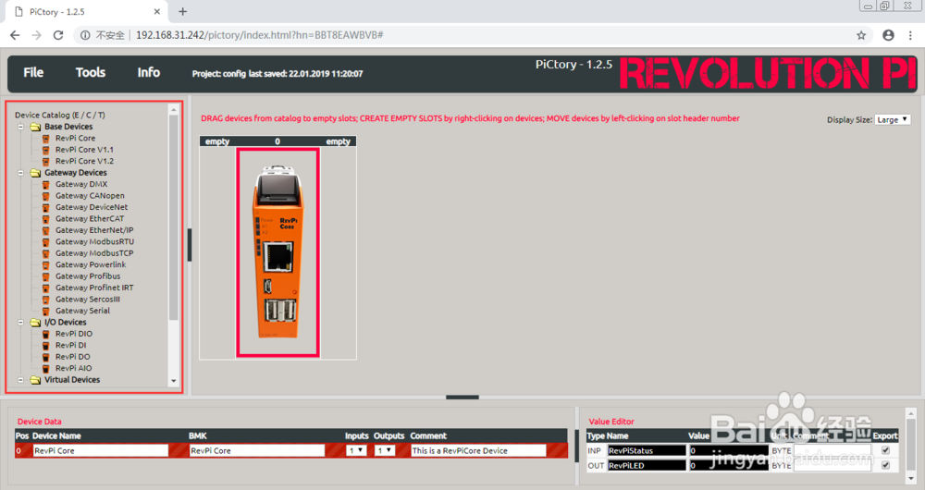Click the RevPi Core V1.1 device icon
The image size is (925, 490).
click(x=45, y=150)
